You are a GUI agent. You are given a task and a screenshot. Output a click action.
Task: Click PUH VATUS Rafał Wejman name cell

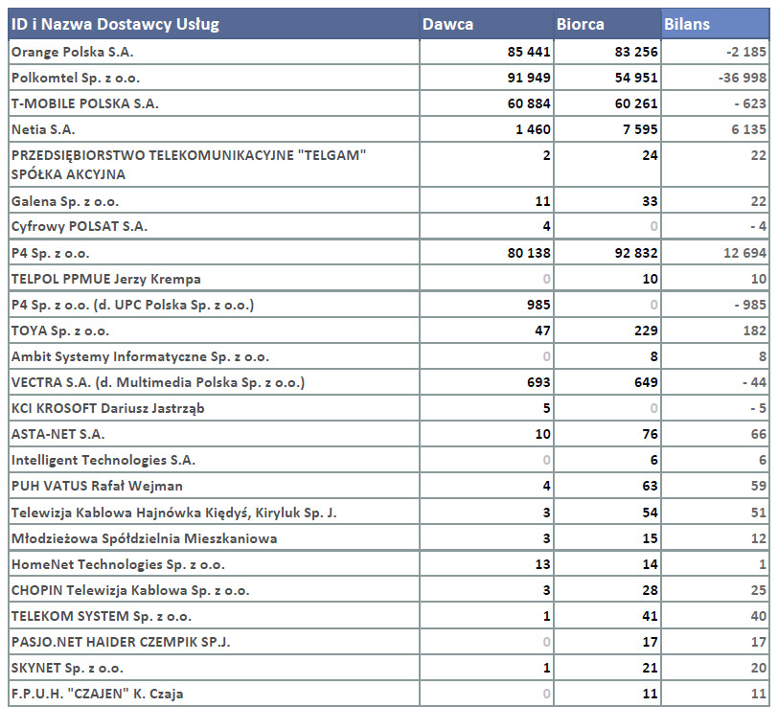(97, 486)
